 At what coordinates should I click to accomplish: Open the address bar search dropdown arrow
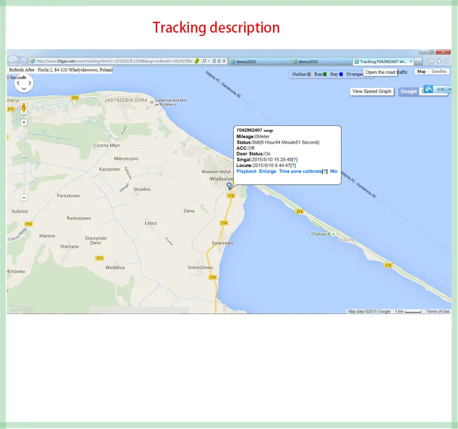point(209,61)
